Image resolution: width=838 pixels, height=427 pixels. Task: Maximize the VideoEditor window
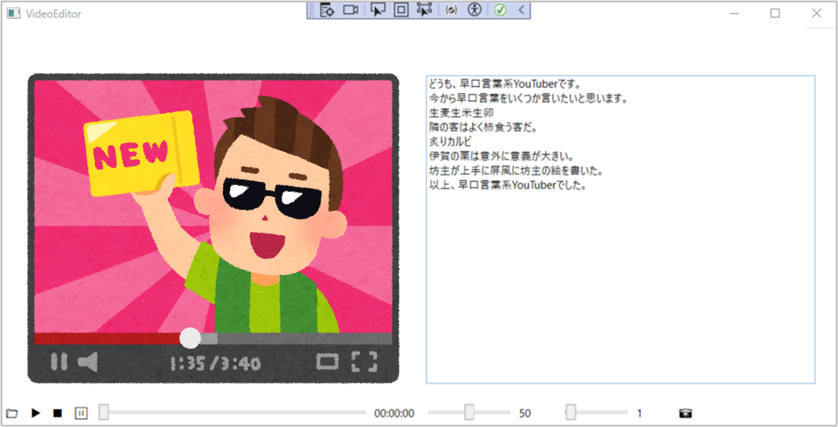pos(775,13)
